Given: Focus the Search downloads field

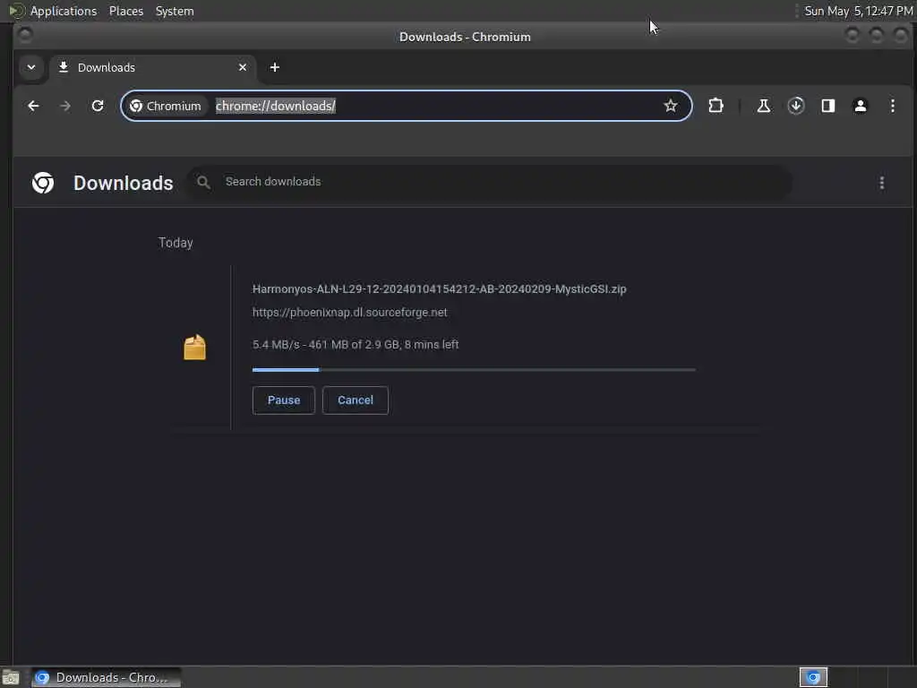Looking at the screenshot, I should pyautogui.click(x=489, y=183).
